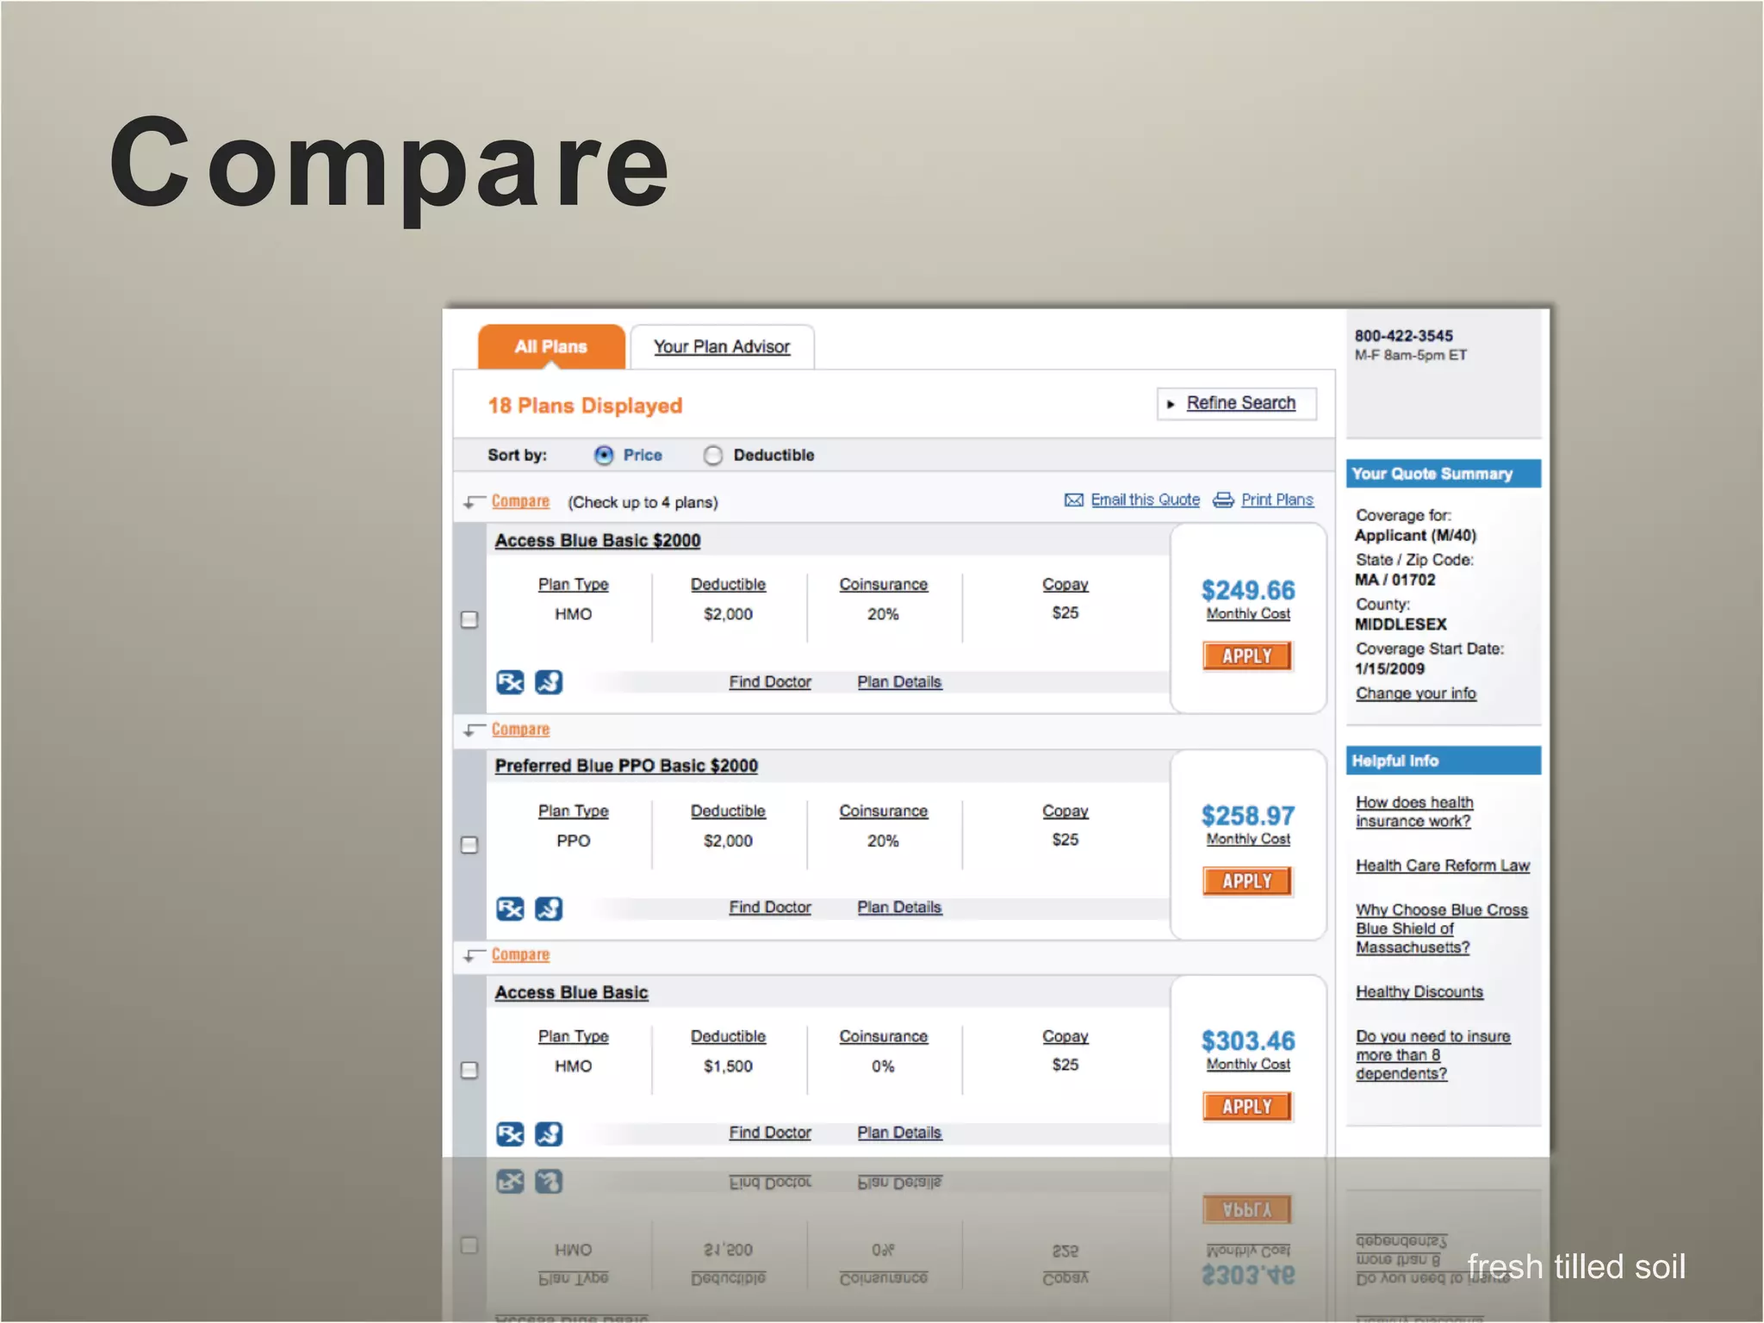Click the Monthly Cost link under $303.46
1764x1323 pixels.
(x=1248, y=1065)
